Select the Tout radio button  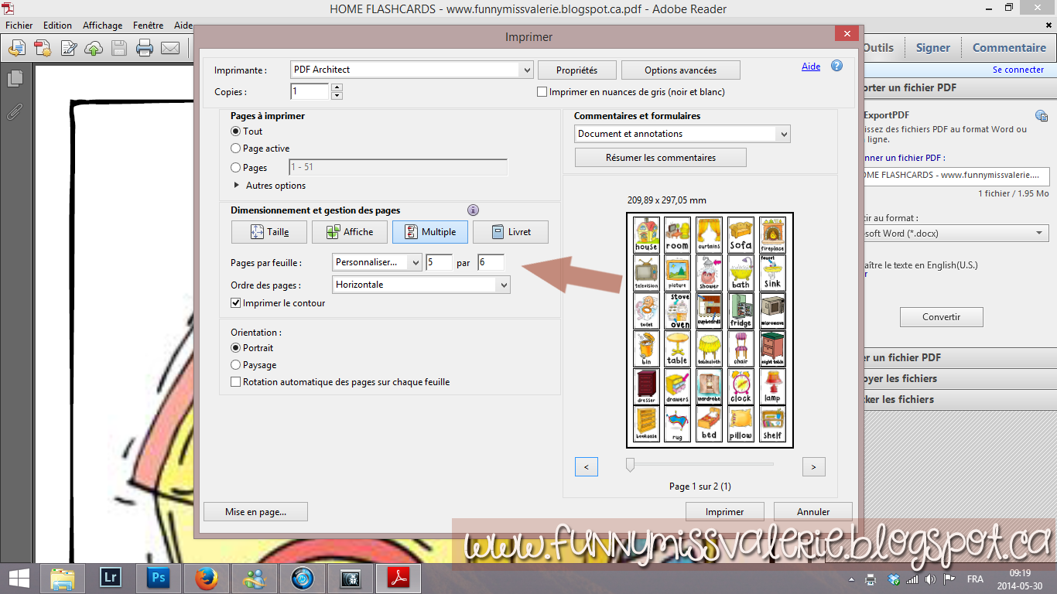pos(236,131)
